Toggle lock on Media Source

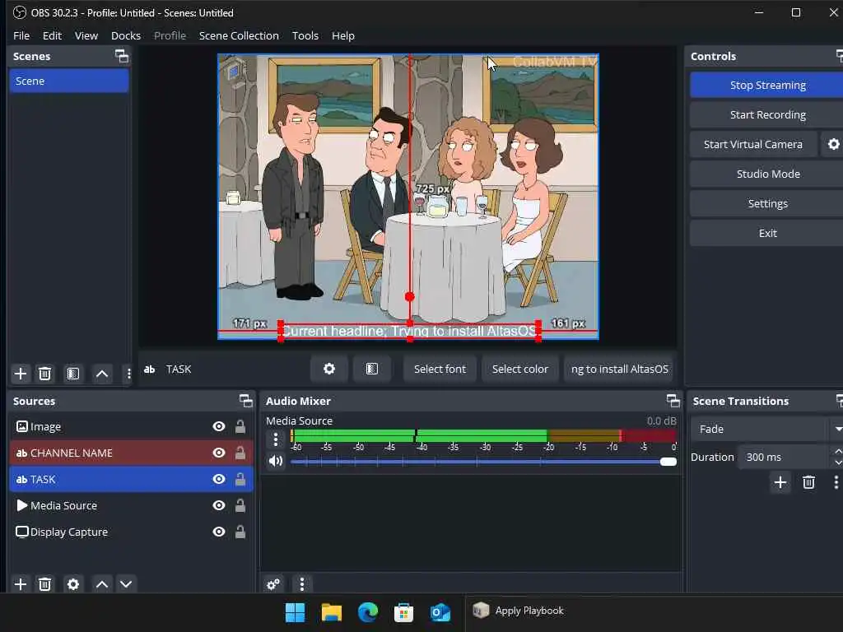pyautogui.click(x=240, y=505)
